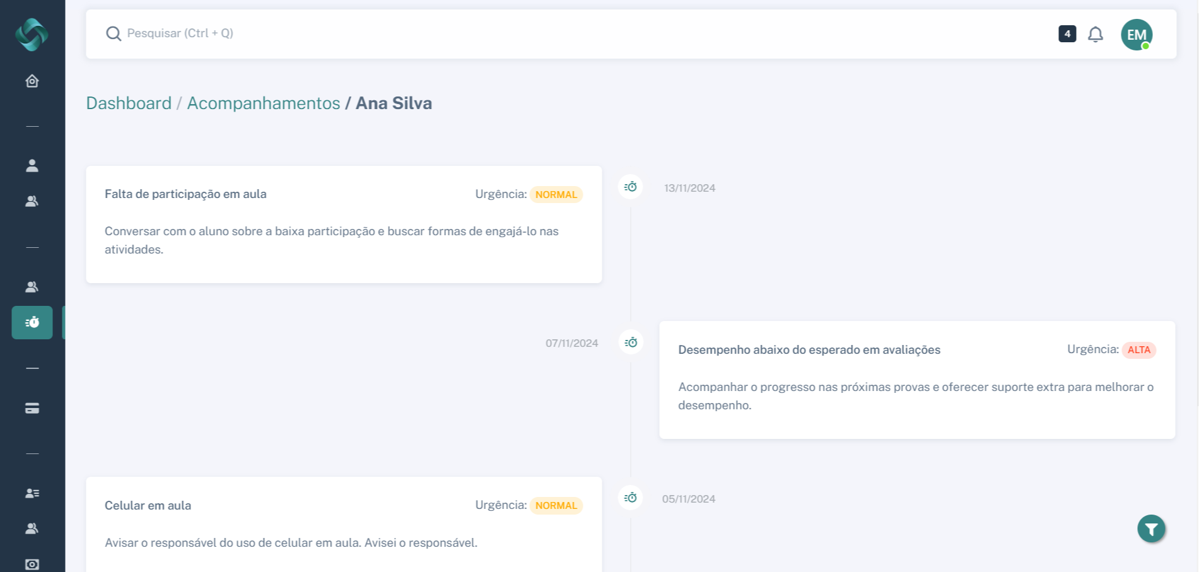Screen dimensions: 1199x572
Task: Focus the Pesquisar search field
Action: coord(378,33)
